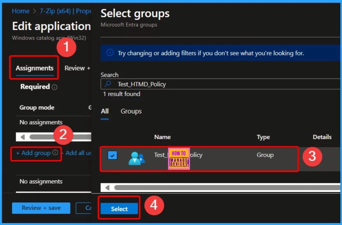Screen dimensions: 342x225
Task: Click the groups list horizontal scrollbar track
Action: (227, 187)
